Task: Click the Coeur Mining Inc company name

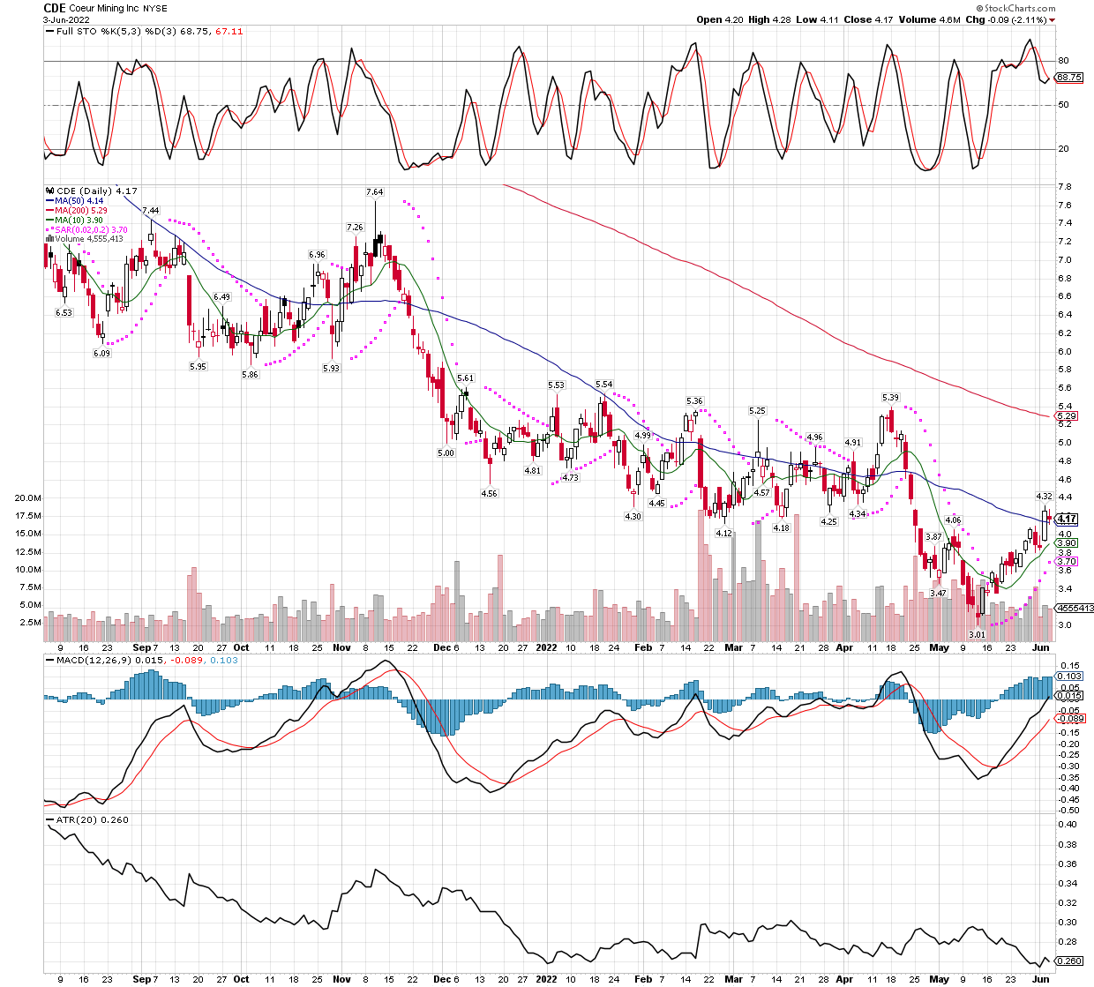Action: click(104, 9)
